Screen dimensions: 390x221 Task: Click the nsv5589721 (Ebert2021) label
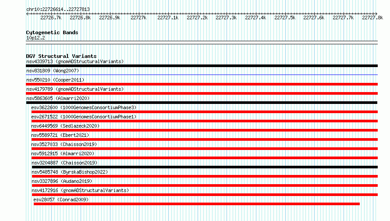60,135
